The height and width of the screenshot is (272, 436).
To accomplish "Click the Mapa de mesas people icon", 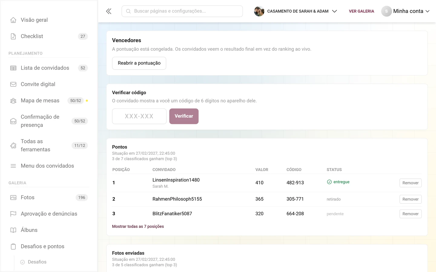I will pos(13,101).
